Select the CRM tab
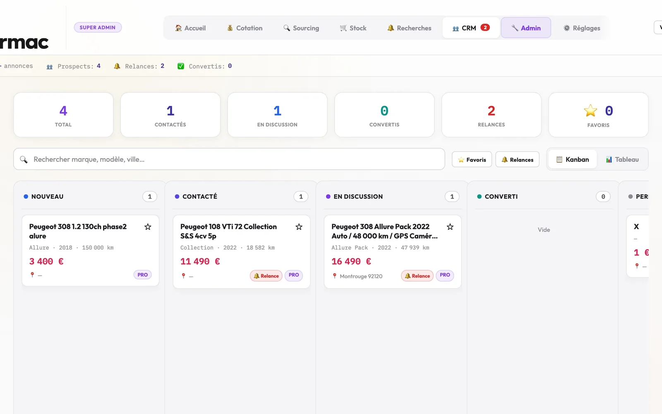This screenshot has height=414, width=662. coord(471,28)
